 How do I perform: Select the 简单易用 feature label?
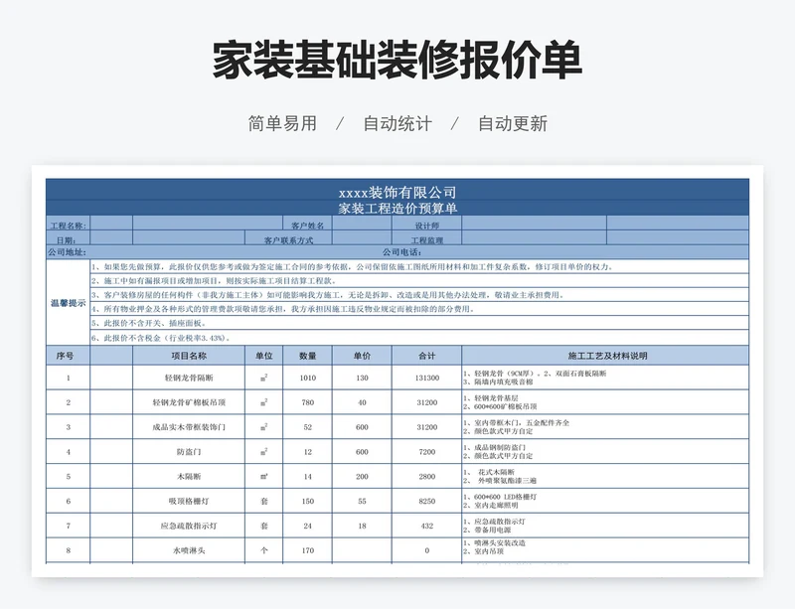coord(282,123)
